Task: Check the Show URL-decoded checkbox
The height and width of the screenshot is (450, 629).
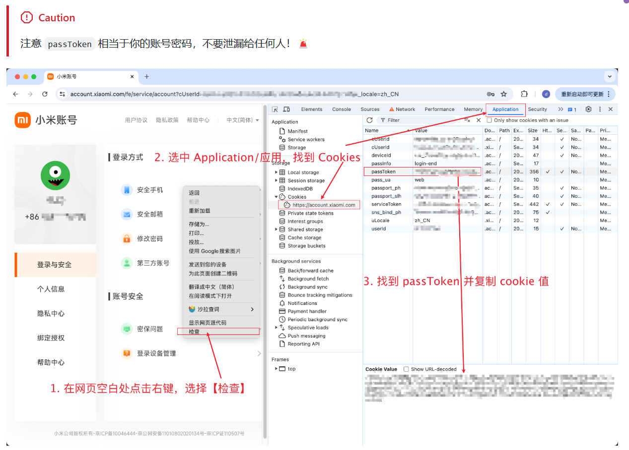Action: 406,369
